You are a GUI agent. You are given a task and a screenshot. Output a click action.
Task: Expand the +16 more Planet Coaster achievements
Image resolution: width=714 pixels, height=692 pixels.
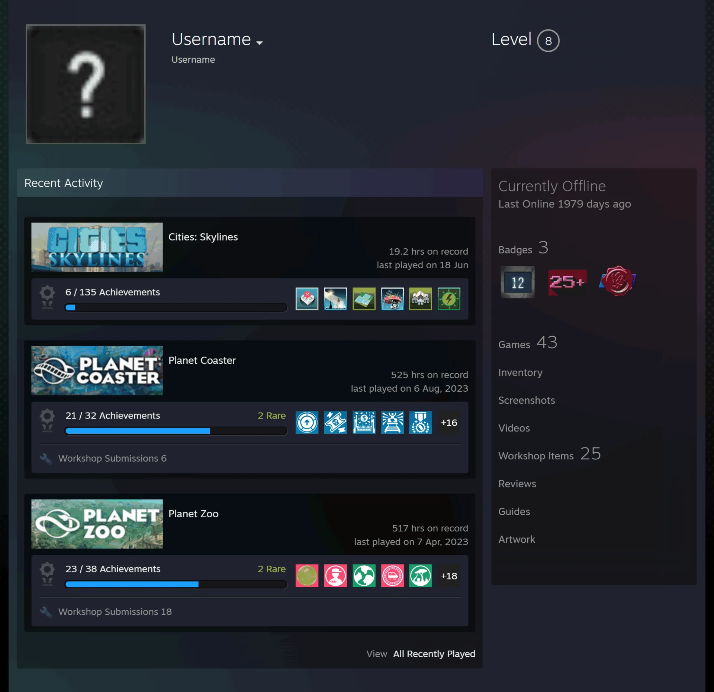449,423
